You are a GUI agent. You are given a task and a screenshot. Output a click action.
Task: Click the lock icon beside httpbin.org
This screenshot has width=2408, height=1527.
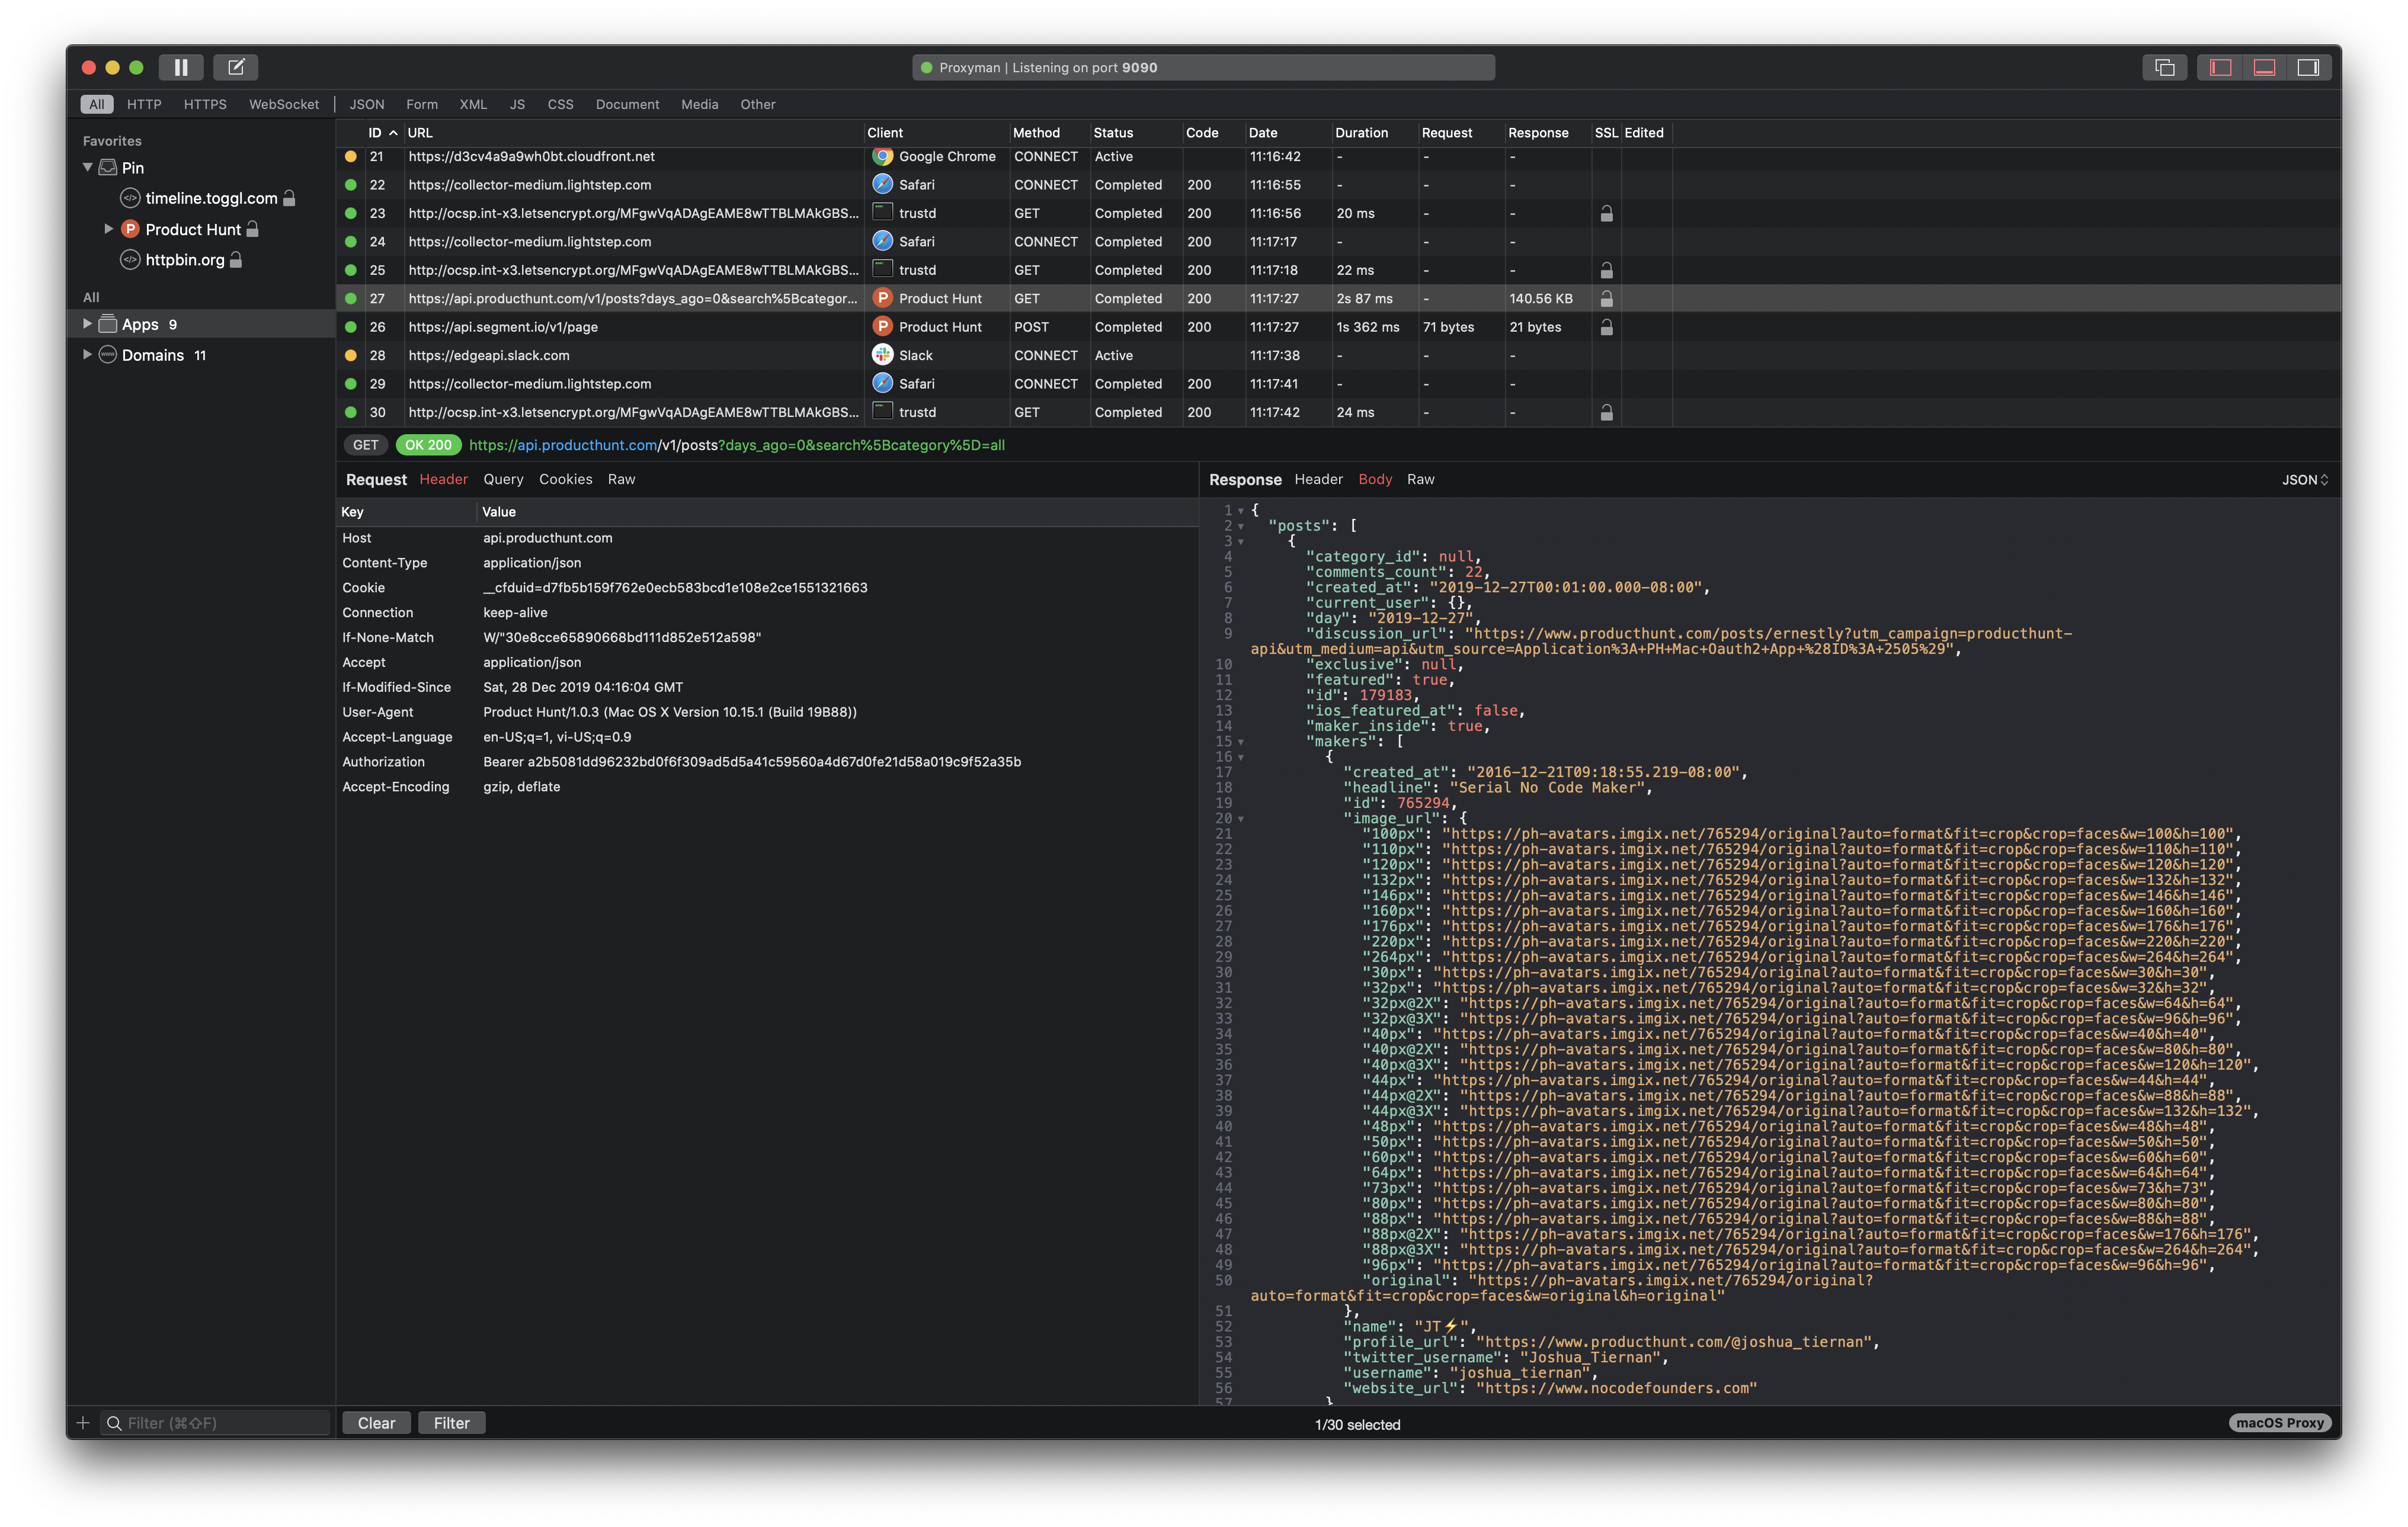(x=235, y=260)
